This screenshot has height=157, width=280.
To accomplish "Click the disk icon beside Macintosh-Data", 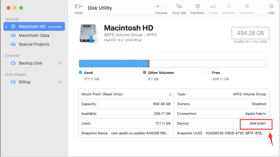I will (13, 35).
